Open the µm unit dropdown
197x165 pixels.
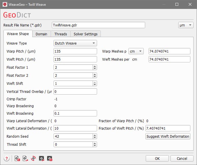coord(186,25)
